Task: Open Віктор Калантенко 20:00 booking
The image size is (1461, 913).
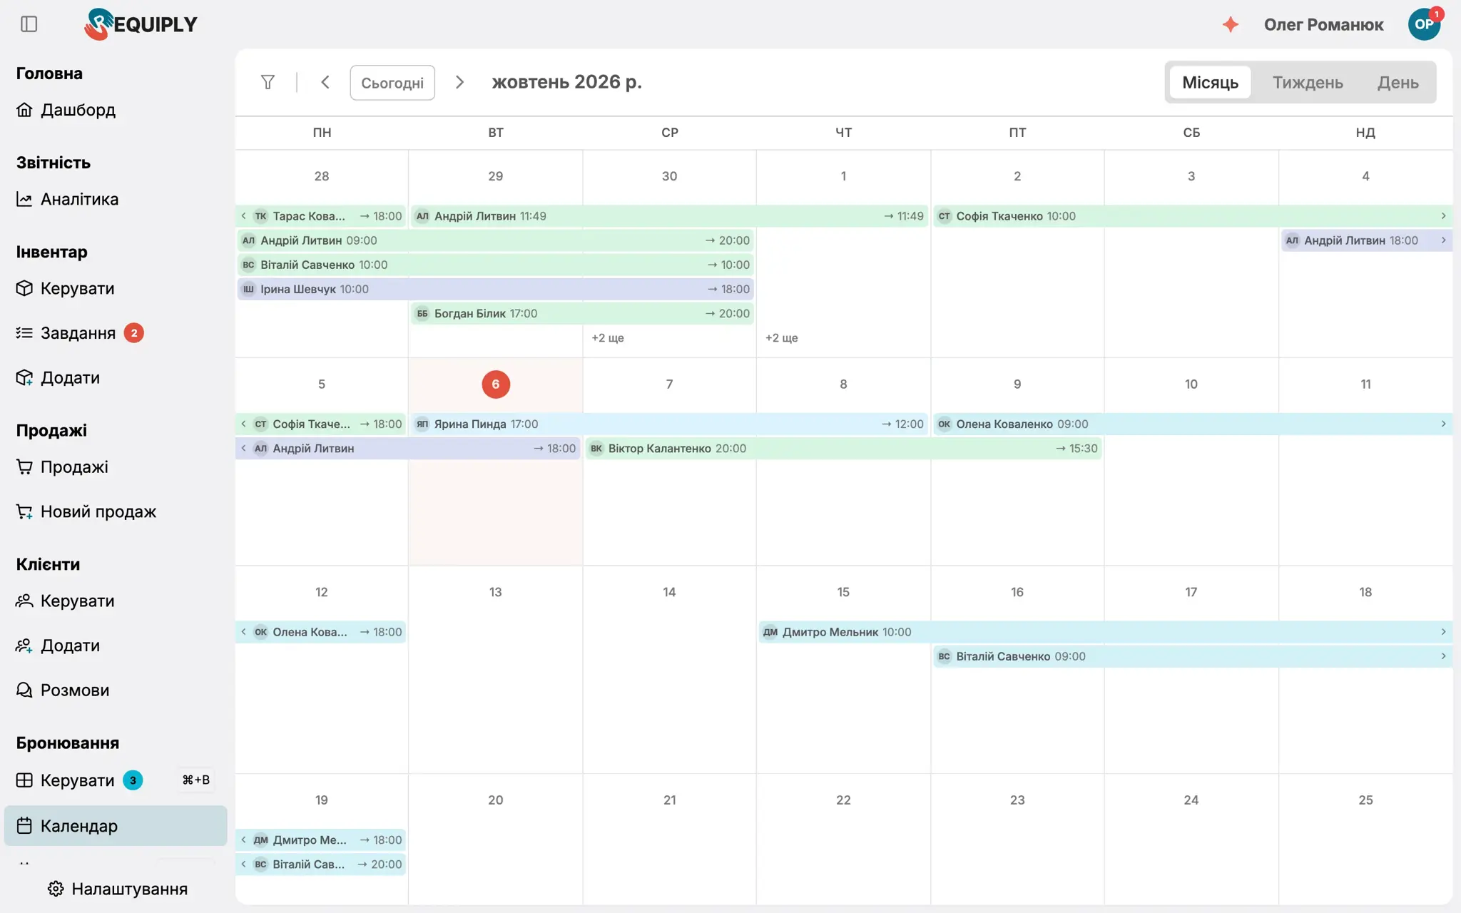Action: (x=843, y=448)
